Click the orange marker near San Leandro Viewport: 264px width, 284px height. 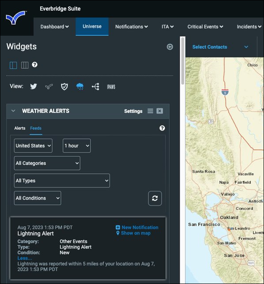pos(229,229)
